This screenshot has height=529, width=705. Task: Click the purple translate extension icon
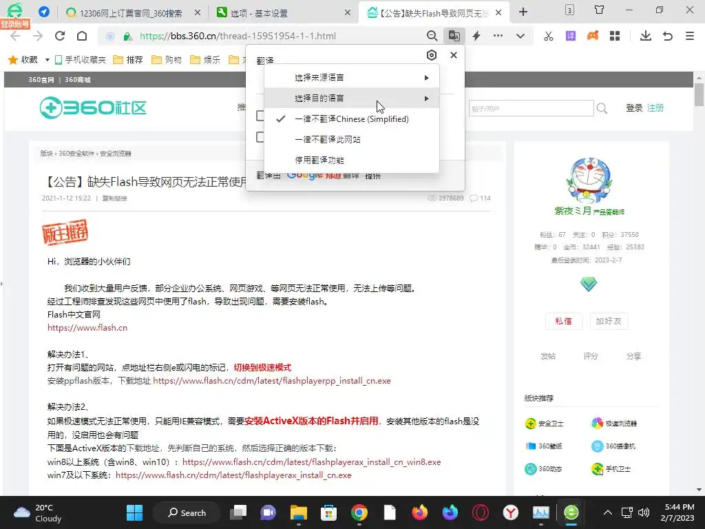click(x=571, y=36)
